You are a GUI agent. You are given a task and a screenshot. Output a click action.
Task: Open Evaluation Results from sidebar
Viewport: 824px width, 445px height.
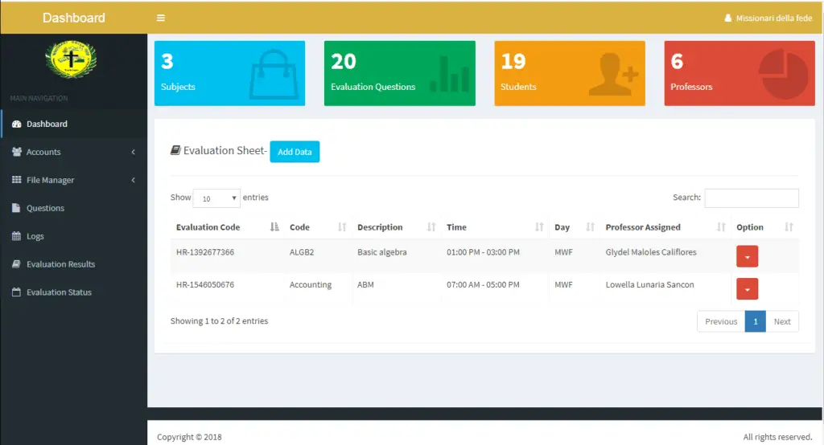(x=60, y=264)
